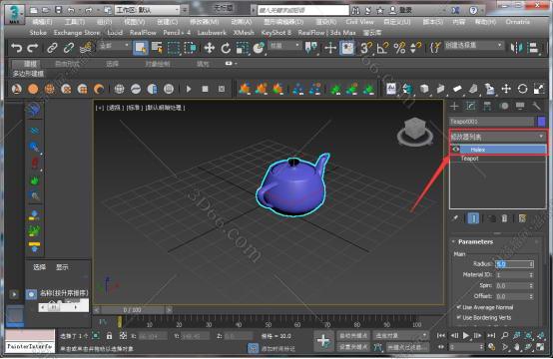
Task: Toggle the Selection Lock padlock
Action: (110, 336)
